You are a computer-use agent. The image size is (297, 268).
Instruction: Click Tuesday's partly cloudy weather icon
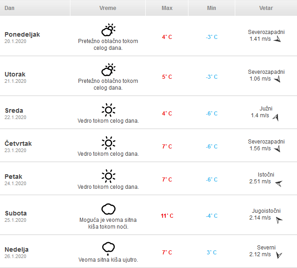click(x=108, y=70)
